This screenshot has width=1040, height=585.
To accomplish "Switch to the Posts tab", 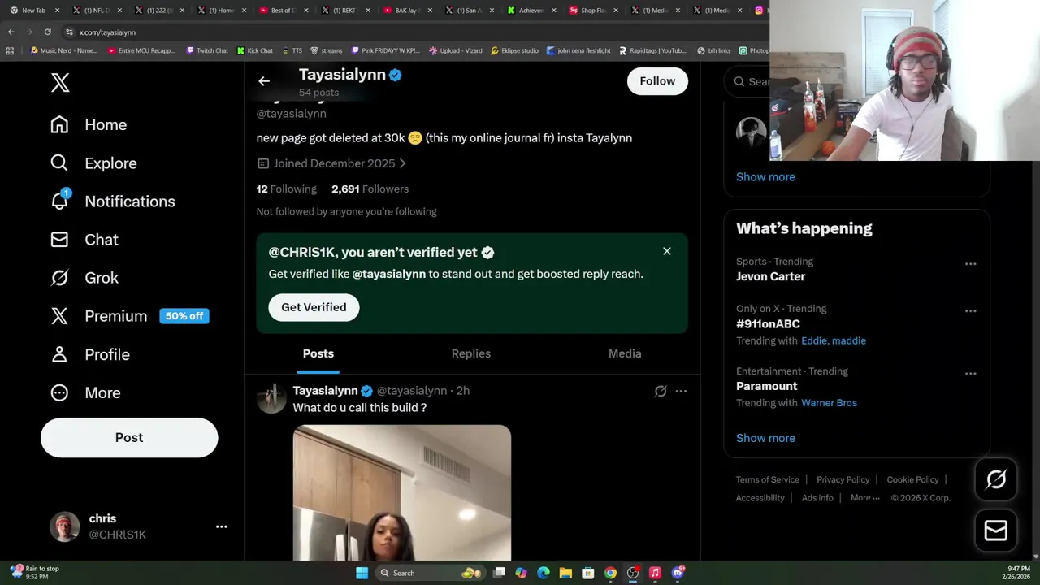I will pyautogui.click(x=318, y=353).
